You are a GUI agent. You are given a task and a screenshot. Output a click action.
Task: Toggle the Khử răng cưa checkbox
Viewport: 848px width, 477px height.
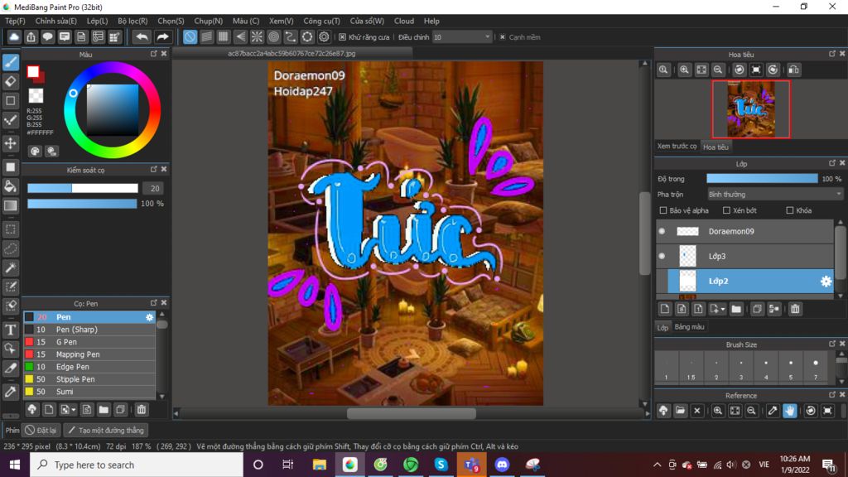pos(342,37)
